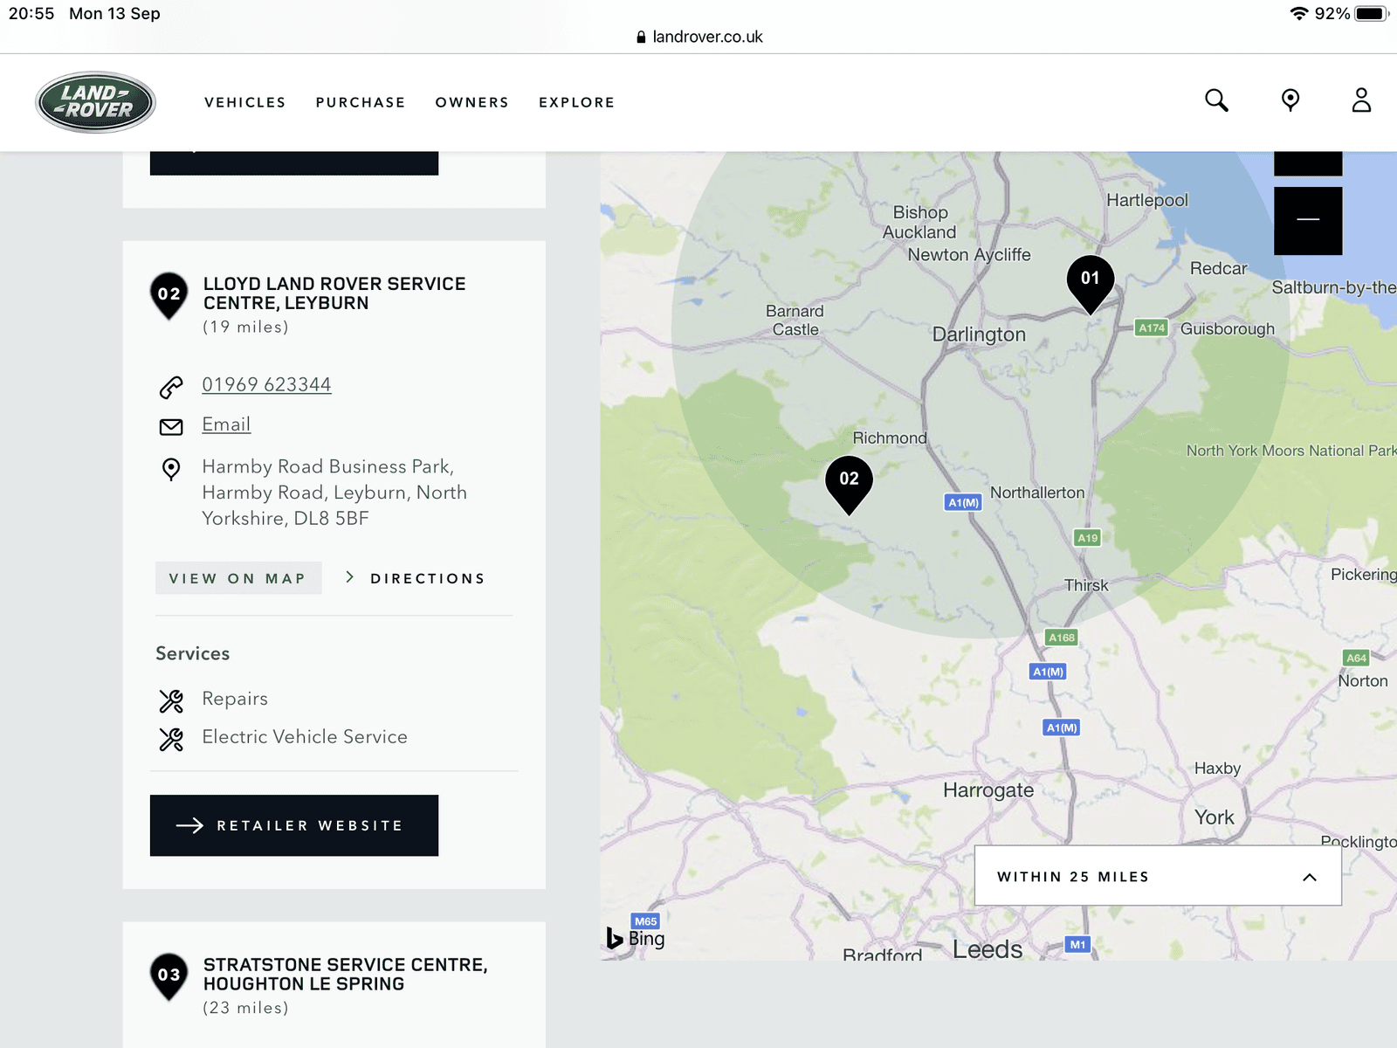Click the A168 road badge on map
1397x1048 pixels.
click(x=1062, y=637)
